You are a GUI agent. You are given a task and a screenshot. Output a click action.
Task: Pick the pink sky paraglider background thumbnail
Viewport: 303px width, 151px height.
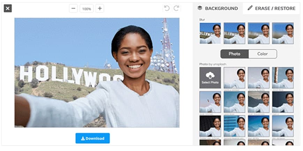coord(210,102)
